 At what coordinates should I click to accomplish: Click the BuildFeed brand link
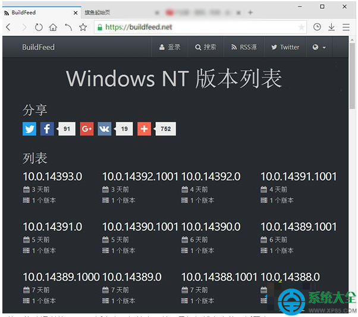pyautogui.click(x=38, y=47)
